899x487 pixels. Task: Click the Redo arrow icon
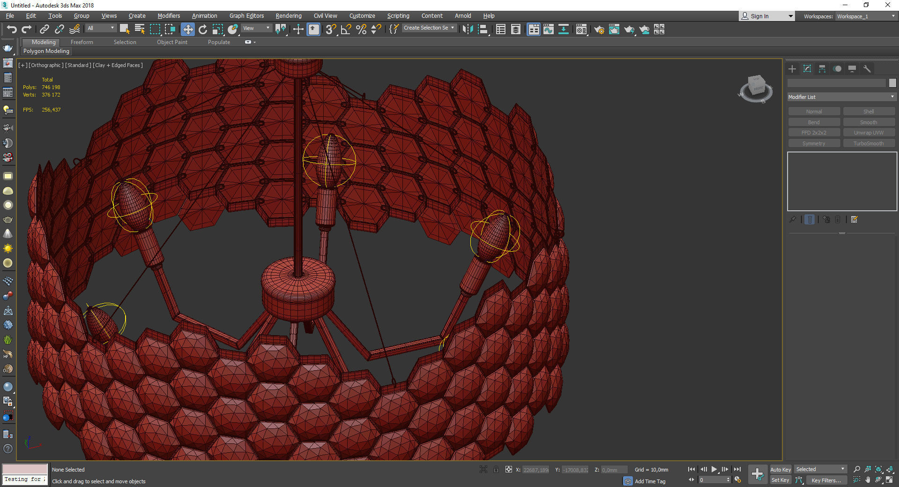(x=27, y=30)
